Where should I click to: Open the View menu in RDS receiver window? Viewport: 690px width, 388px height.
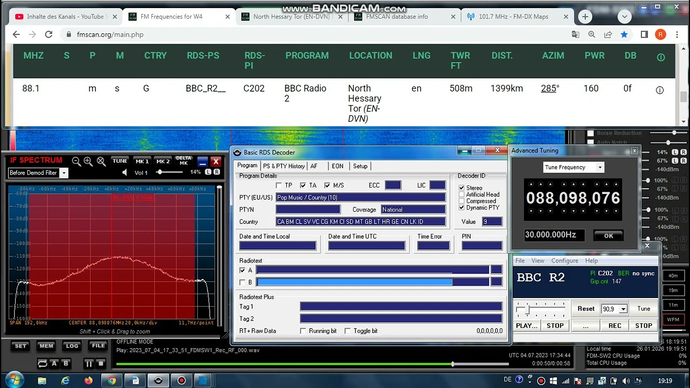(x=538, y=261)
